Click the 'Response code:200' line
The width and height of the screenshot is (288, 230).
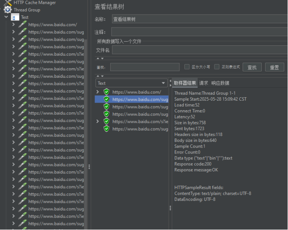coord(193,164)
